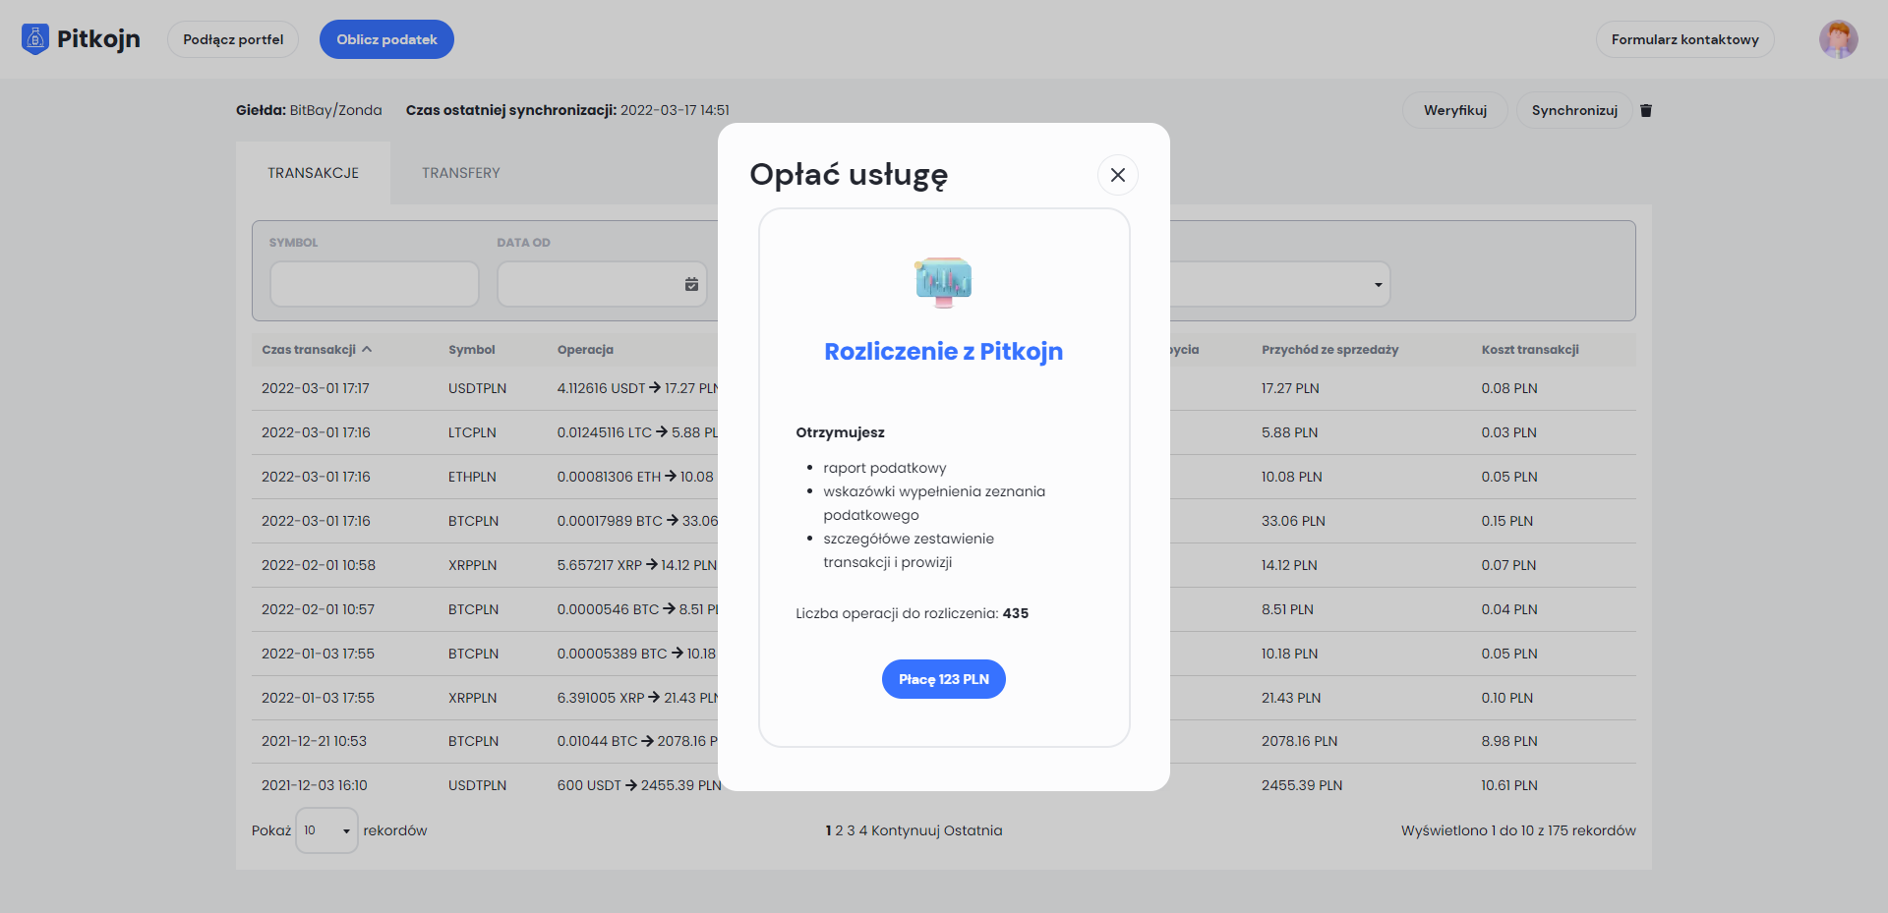Image resolution: width=1888 pixels, height=913 pixels.
Task: Click the Rozliczenie z Pitkojn heading
Action: 943,352
